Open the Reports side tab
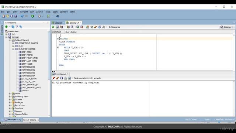The image size is (236, 133). [2, 30]
